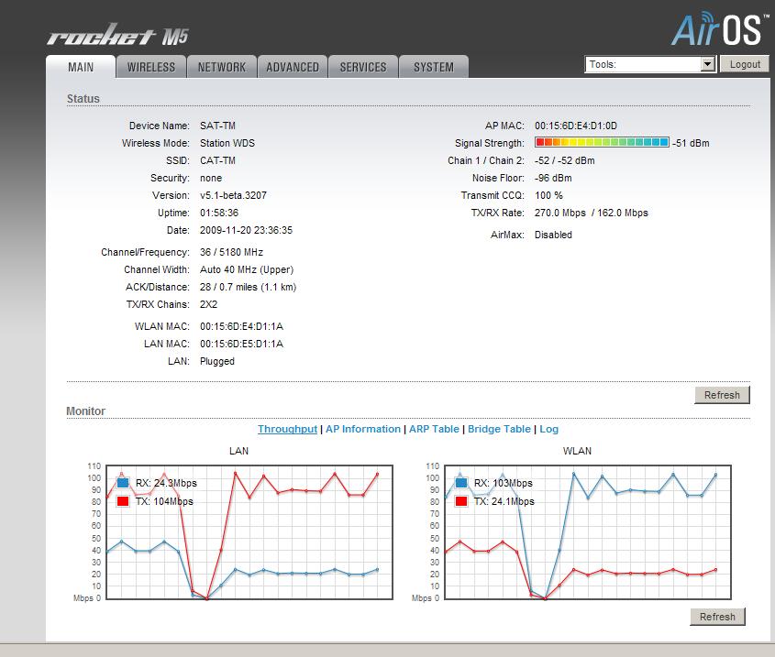
Task: Click the Logout button
Action: point(745,64)
